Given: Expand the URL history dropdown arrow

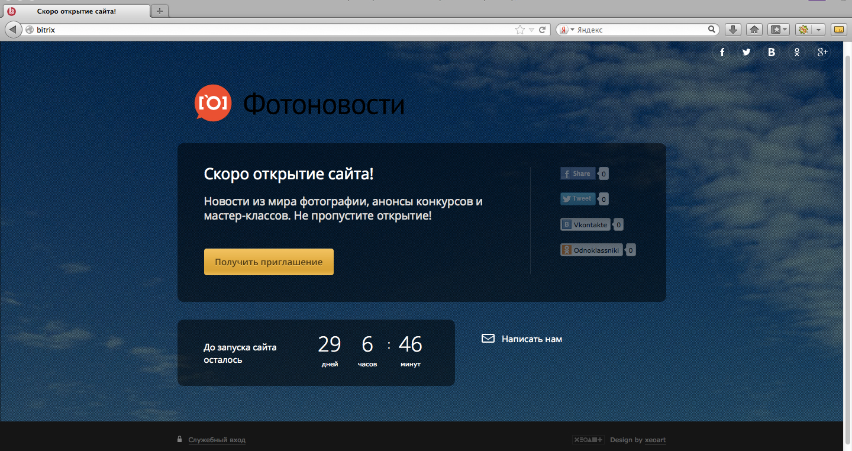Looking at the screenshot, I should (x=531, y=30).
